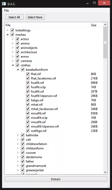This screenshot has width=112, height=190.
Task: Click the Extract button
Action: tap(56, 179)
